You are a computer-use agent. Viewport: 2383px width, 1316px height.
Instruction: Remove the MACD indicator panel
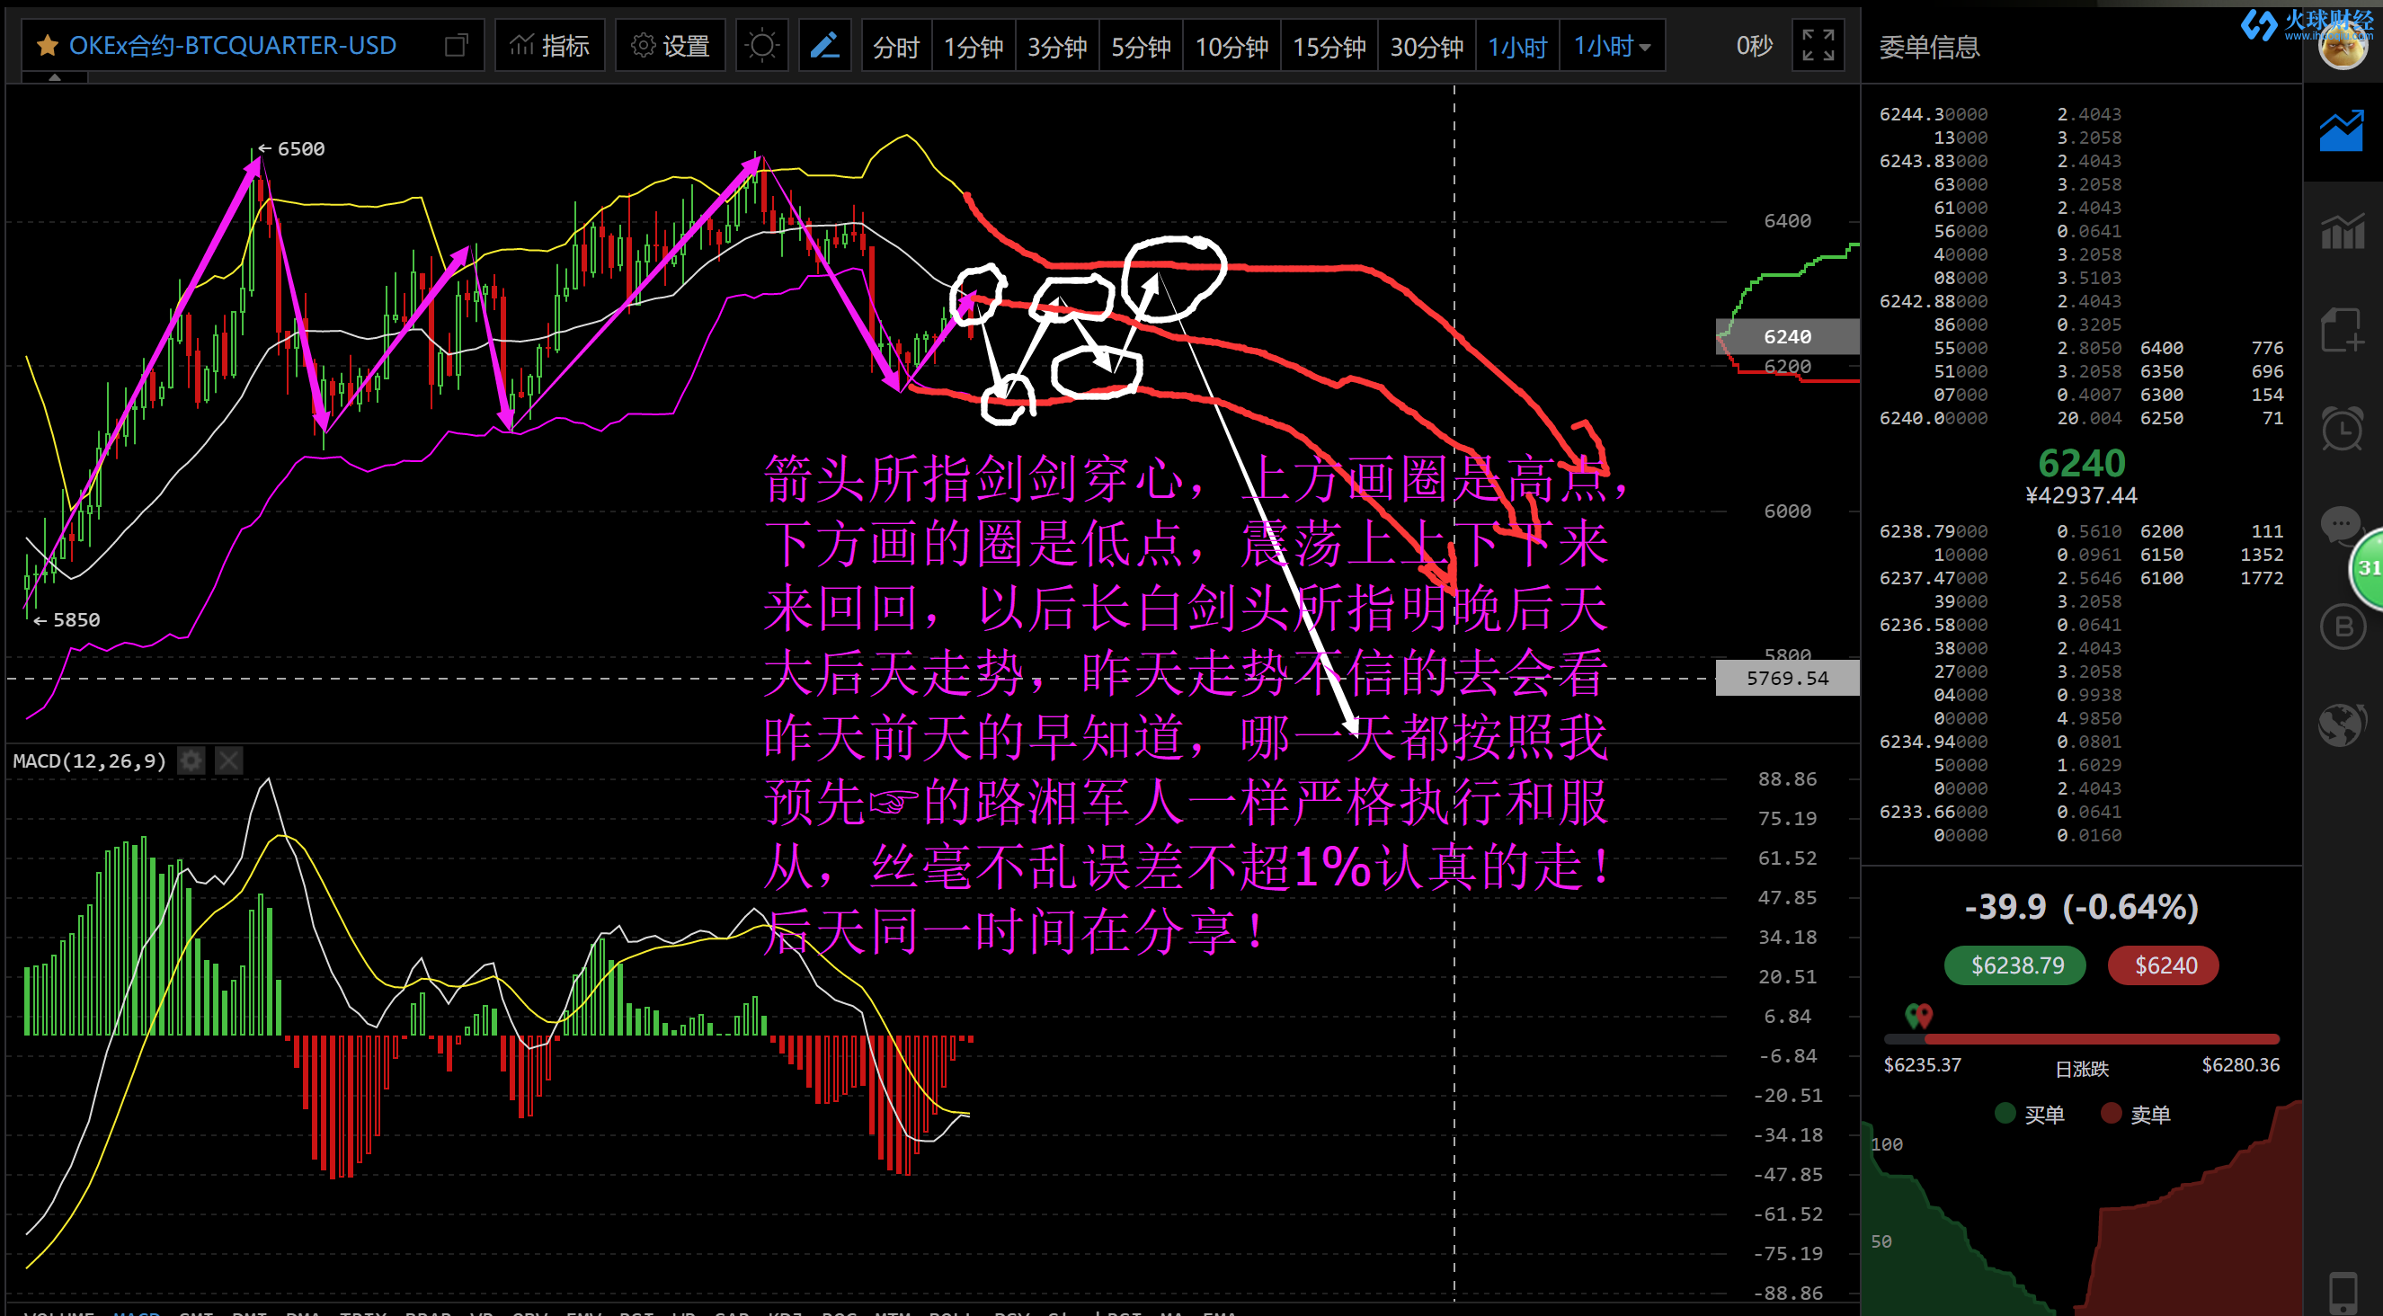pos(228,760)
